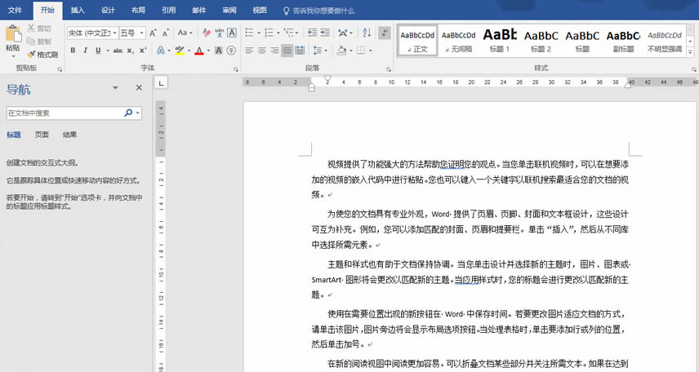Viewport: 699px width, 372px height.
Task: Open the change case Aa dropdown
Action: tap(185, 33)
